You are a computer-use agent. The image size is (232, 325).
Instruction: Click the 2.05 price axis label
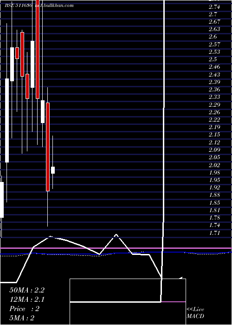pos(214,157)
